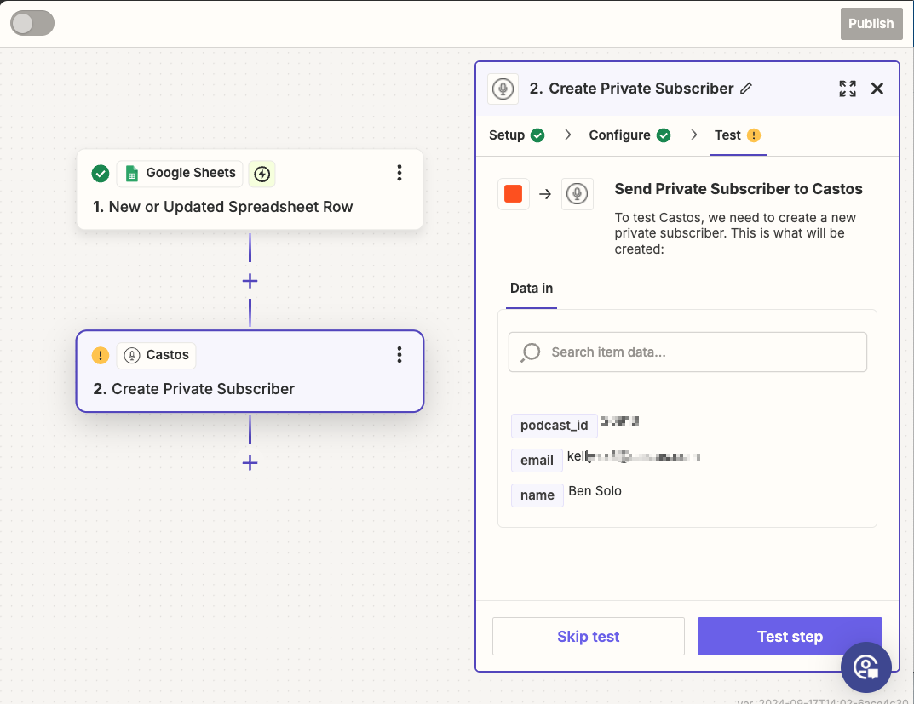The width and height of the screenshot is (914, 704).
Task: Click the Test step button
Action: click(790, 637)
